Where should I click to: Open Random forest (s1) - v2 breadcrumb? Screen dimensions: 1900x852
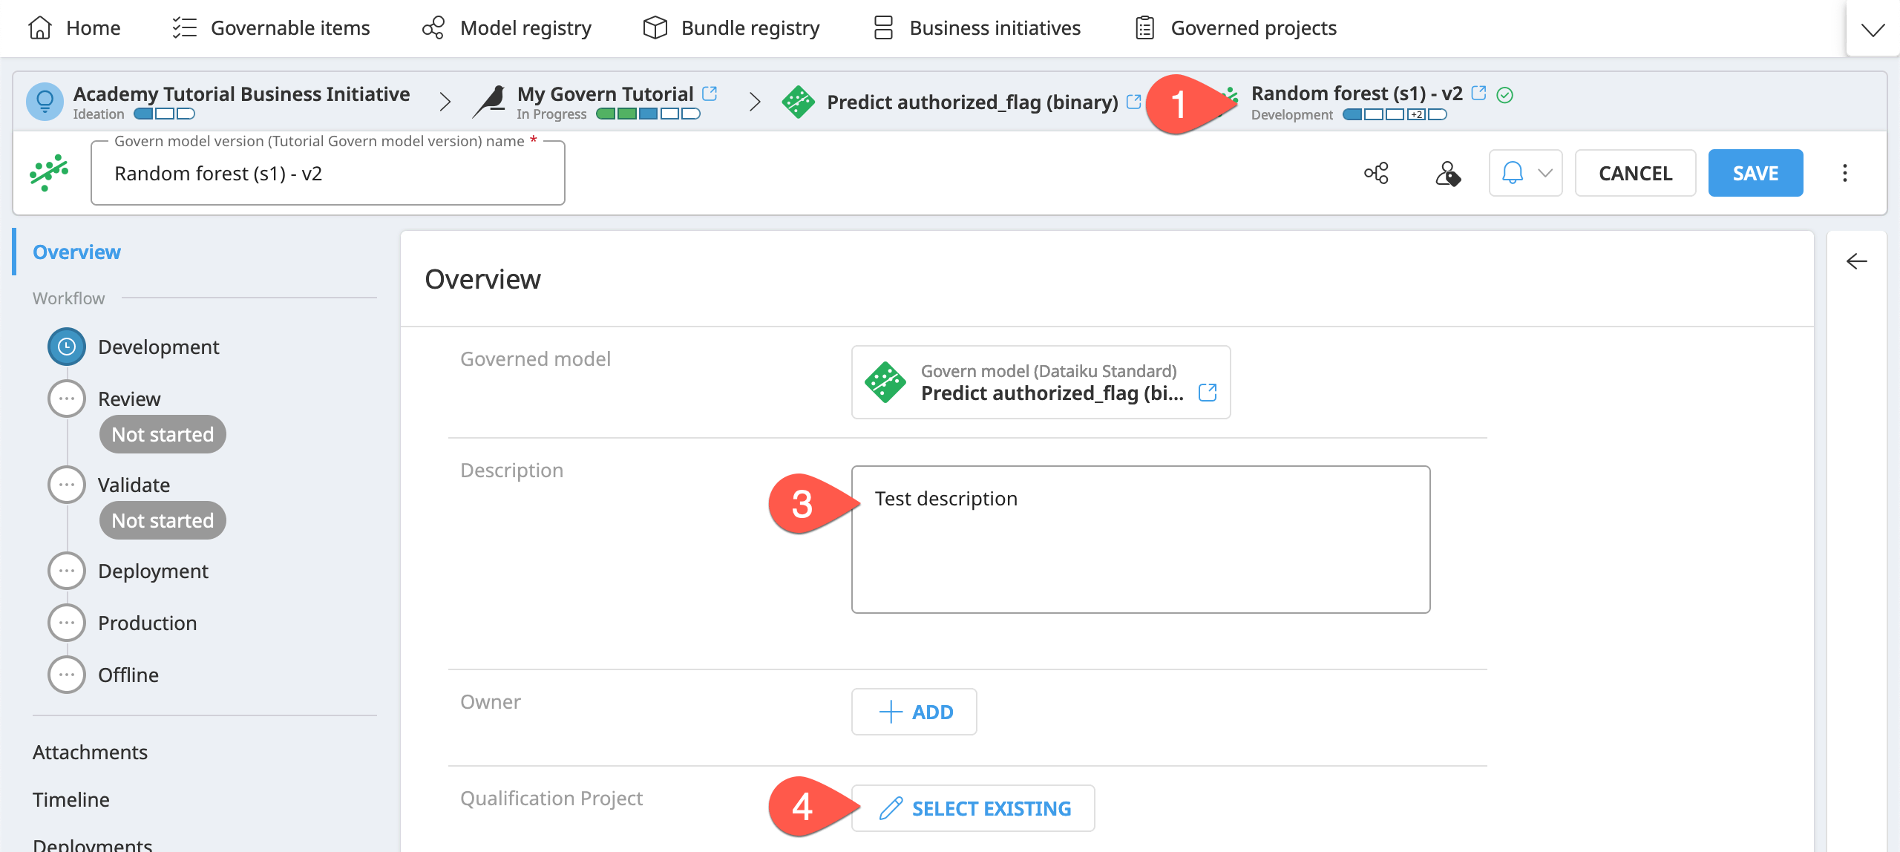(1357, 94)
